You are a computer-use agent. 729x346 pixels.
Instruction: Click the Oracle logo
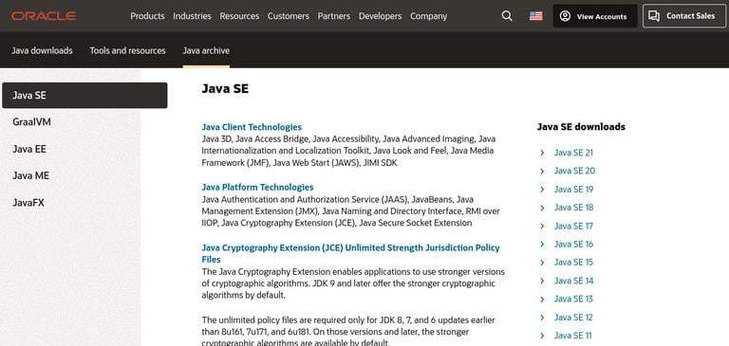tap(44, 16)
